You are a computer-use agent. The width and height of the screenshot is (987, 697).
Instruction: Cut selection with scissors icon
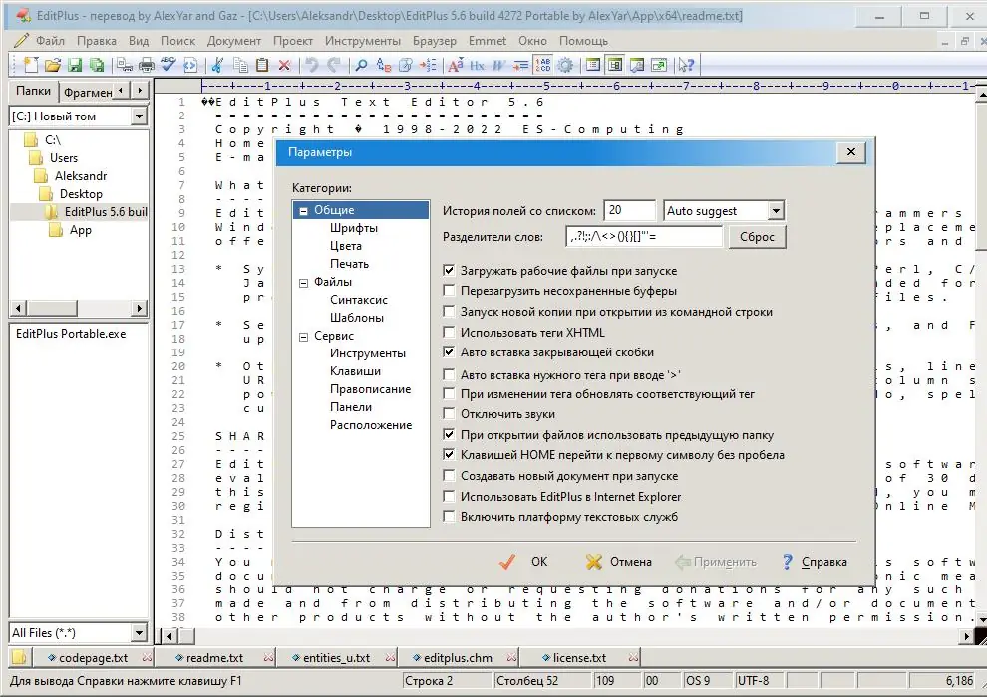(x=217, y=65)
